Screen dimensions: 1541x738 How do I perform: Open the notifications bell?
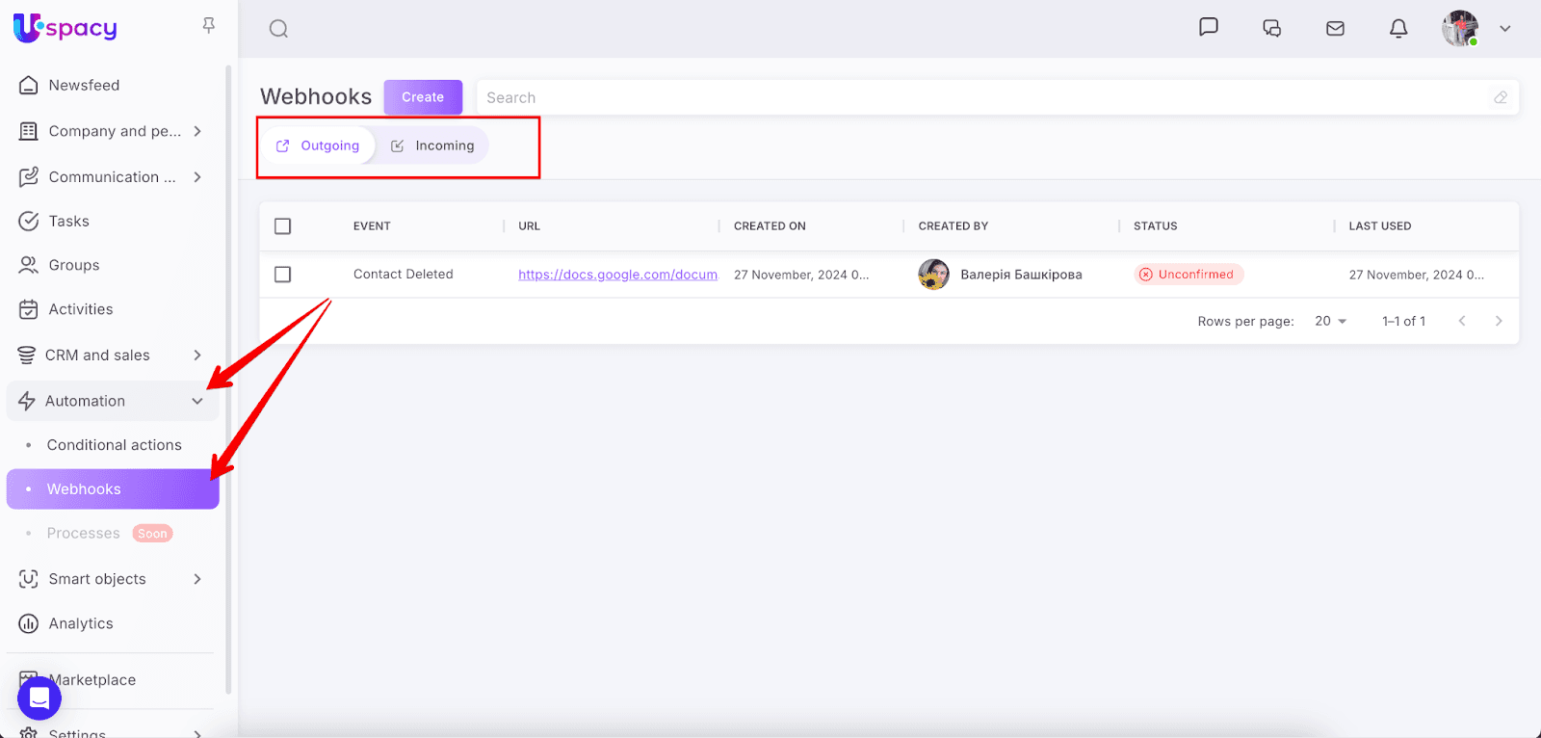[x=1398, y=29]
